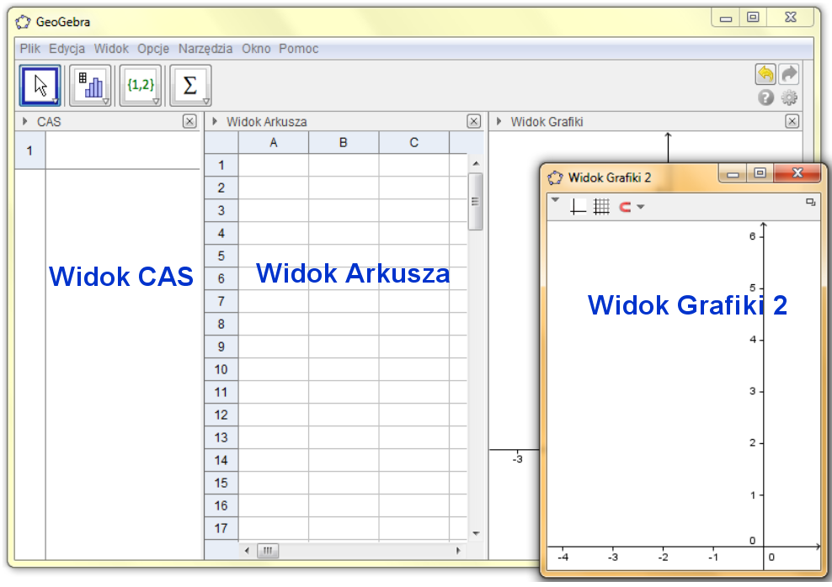Open the settings gear icon
The height and width of the screenshot is (587, 832).
point(790,98)
